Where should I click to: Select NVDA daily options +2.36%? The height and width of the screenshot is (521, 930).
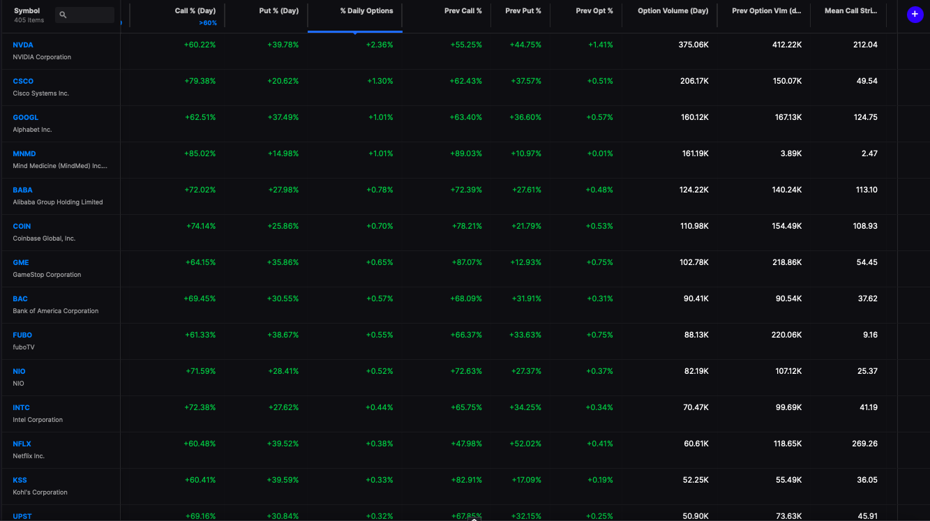click(380, 45)
